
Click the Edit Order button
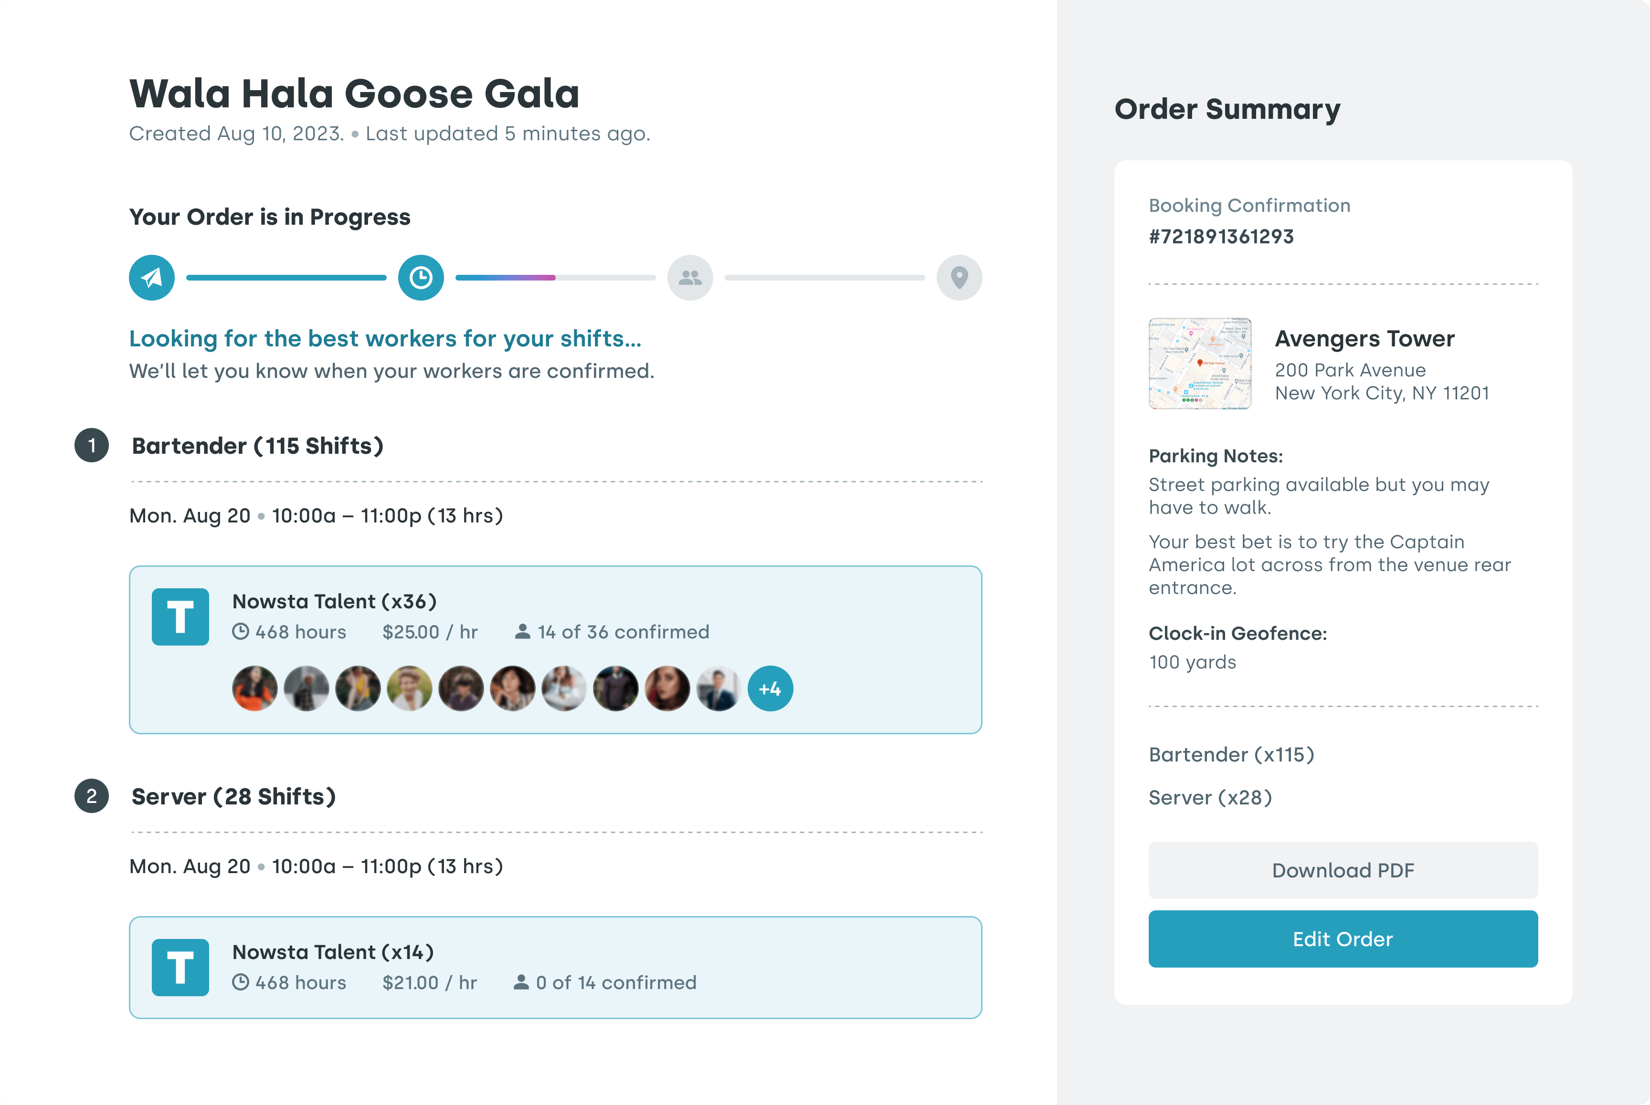pos(1343,939)
